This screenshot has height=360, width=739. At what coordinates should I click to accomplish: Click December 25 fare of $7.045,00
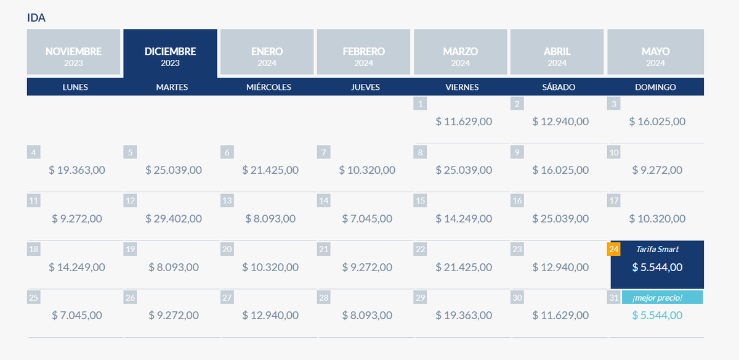tap(77, 315)
